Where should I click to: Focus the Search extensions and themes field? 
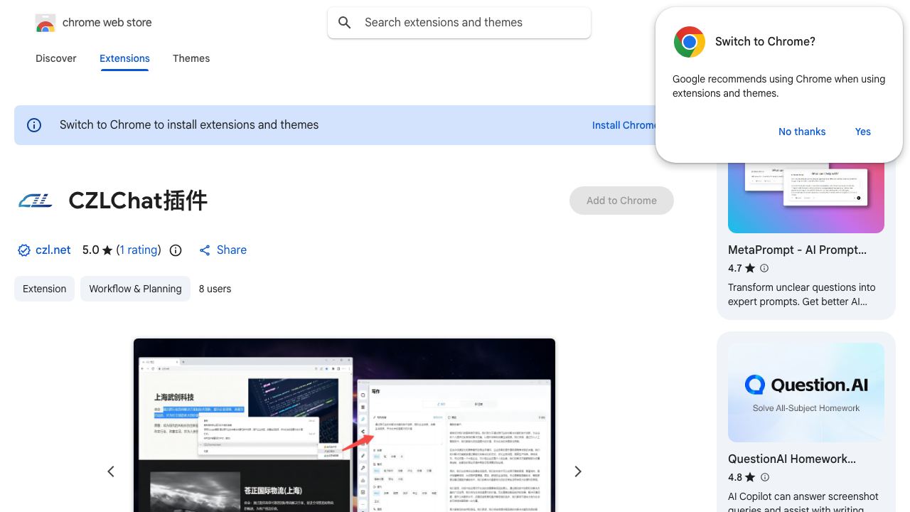point(459,23)
